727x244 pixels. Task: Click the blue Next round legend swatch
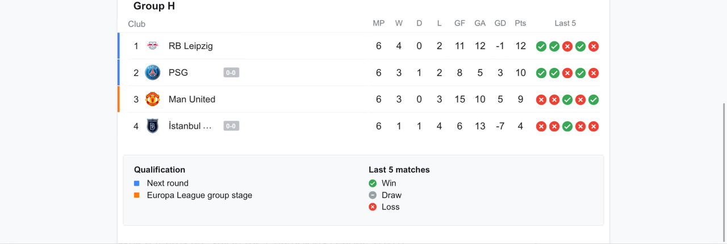[137, 183]
